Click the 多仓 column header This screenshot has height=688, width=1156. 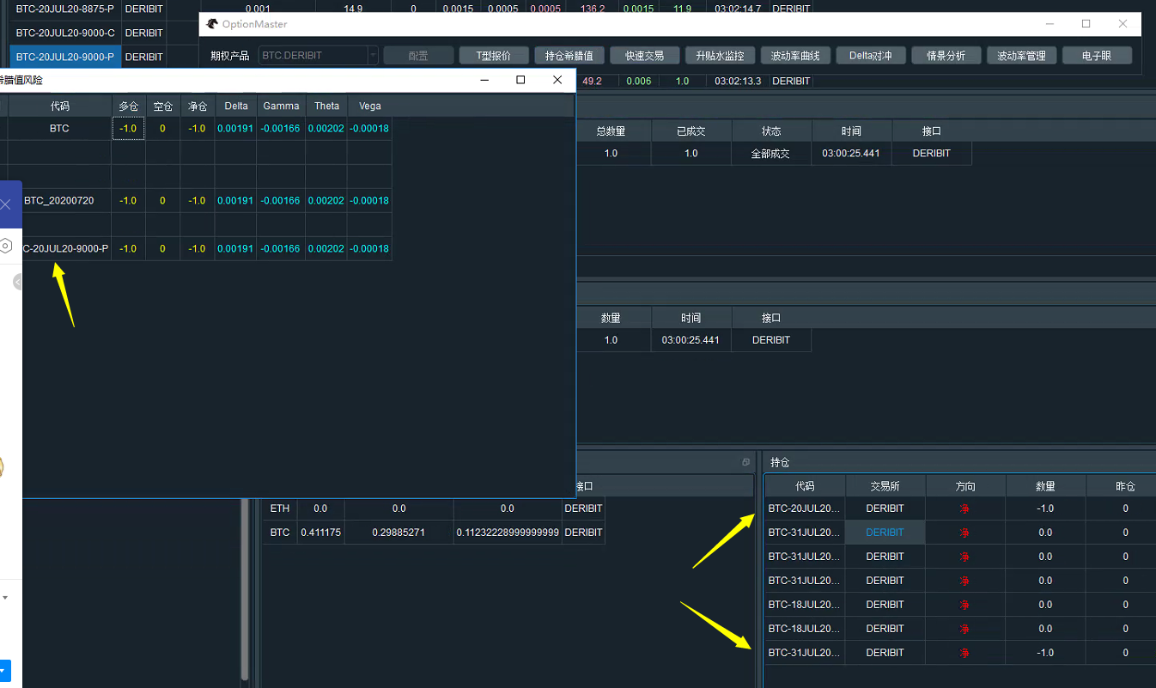tap(128, 106)
